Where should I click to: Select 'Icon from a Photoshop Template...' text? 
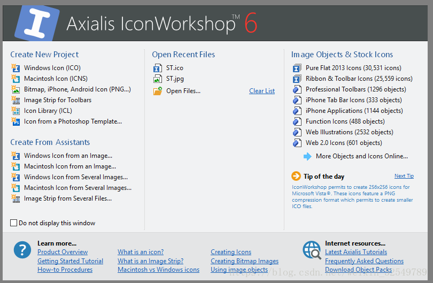pos(73,121)
